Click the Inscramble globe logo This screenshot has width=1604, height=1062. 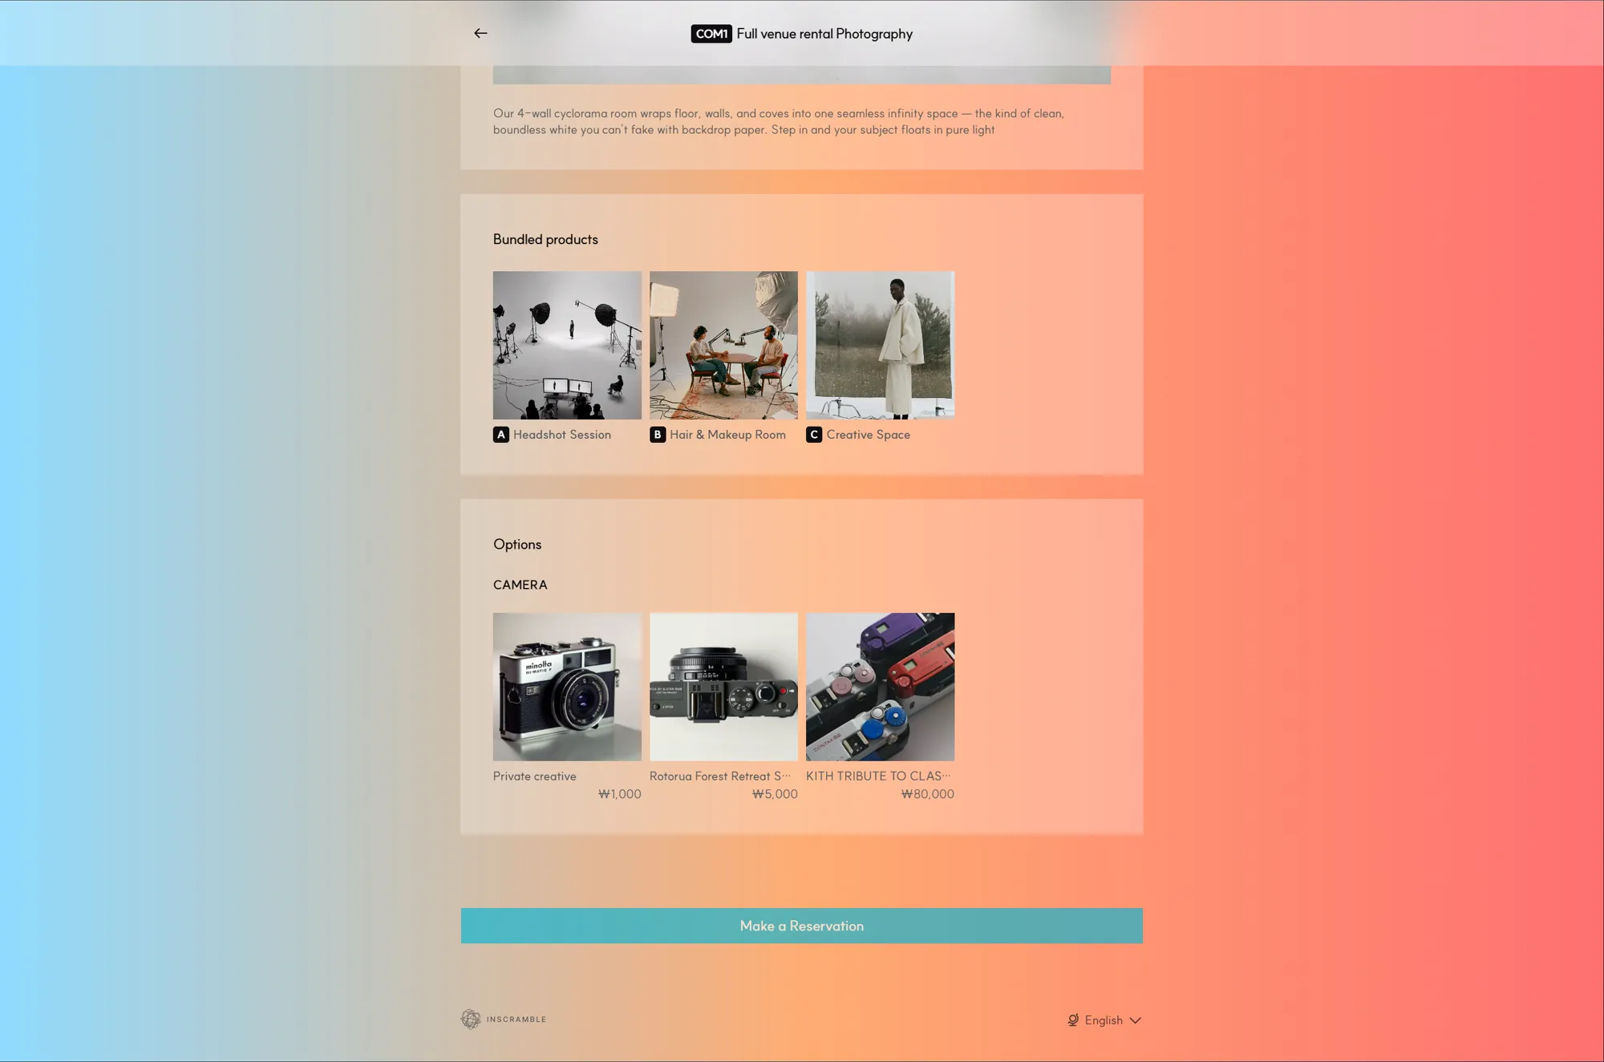[471, 1019]
